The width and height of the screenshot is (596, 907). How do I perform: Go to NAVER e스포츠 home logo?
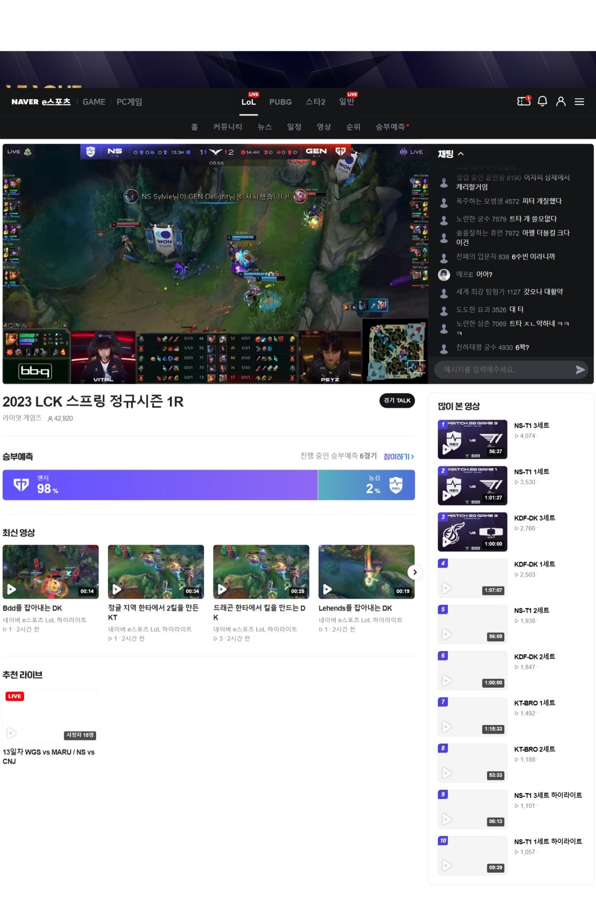tap(41, 102)
